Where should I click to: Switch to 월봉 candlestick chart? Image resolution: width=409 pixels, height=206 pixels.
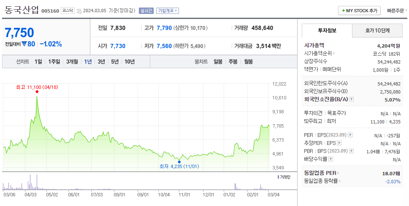[x=248, y=62]
